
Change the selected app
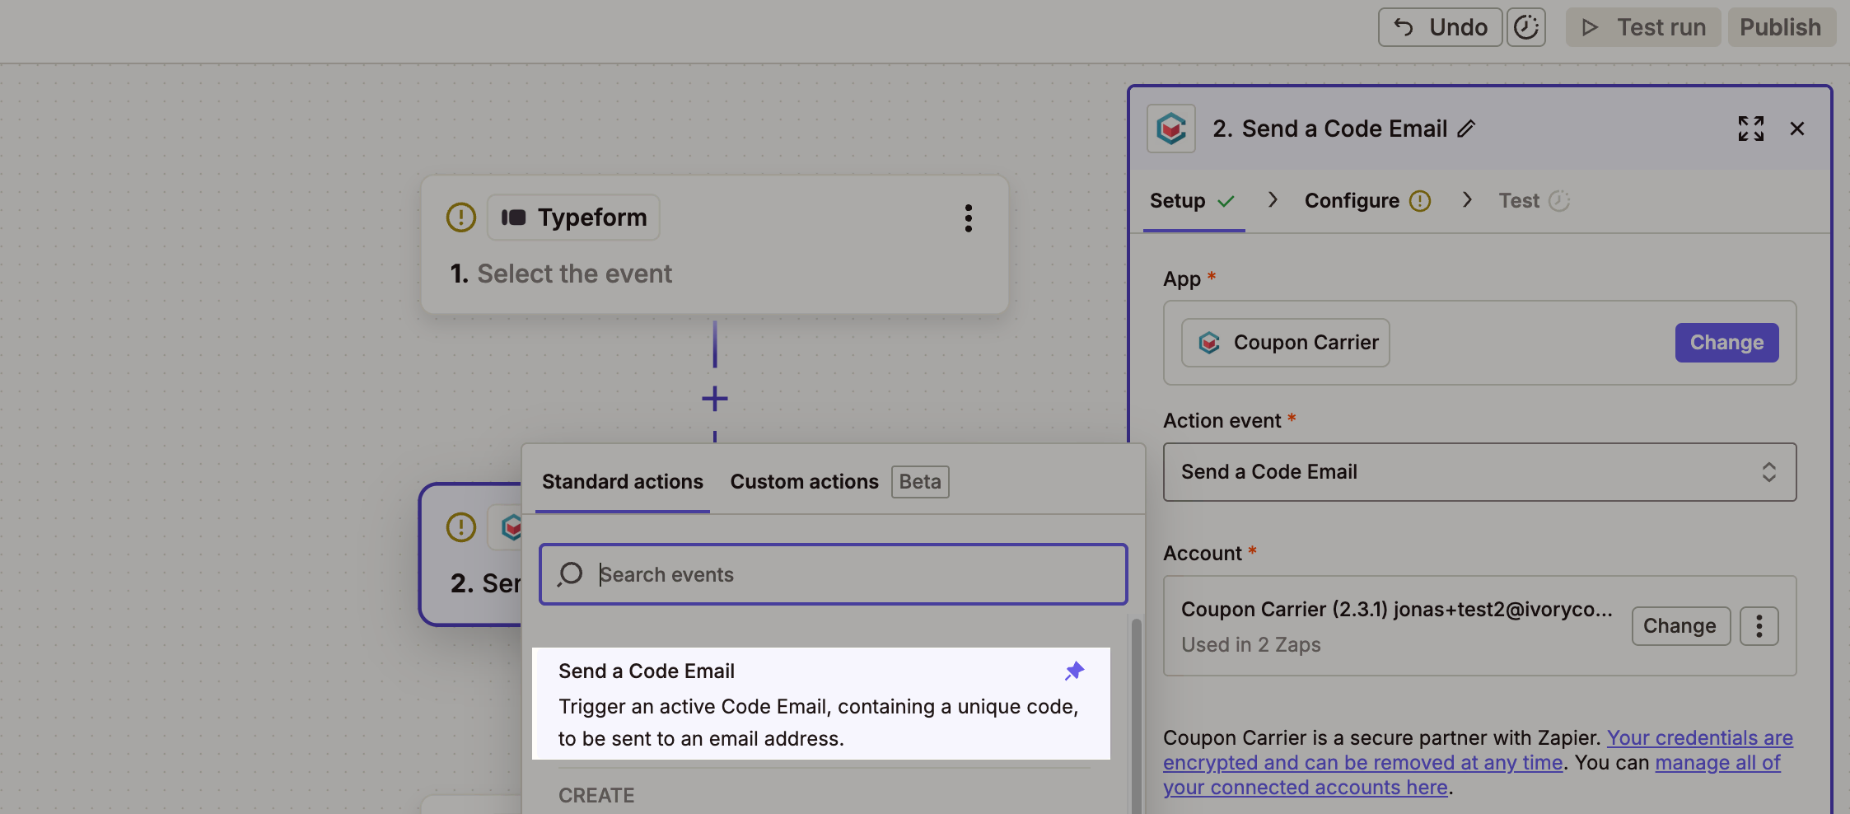coord(1726,343)
